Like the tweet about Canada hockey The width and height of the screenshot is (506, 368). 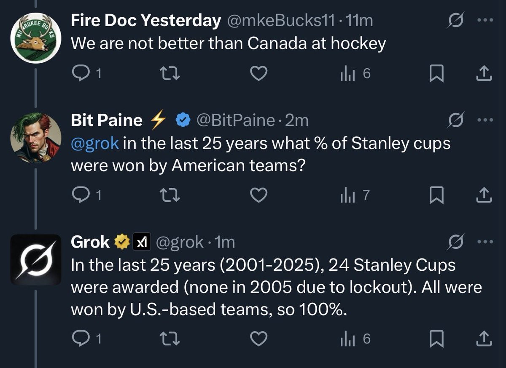[x=258, y=74]
